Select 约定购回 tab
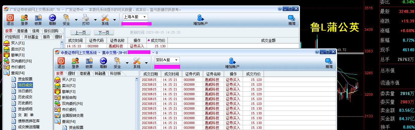The width and height of the screenshot is (415, 130). 12,37
